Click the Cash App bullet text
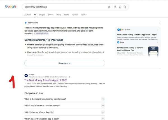Image resolution: width=168 pixels, height=120 pixels. coord(66,54)
